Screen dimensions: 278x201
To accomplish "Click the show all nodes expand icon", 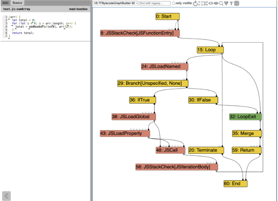I will click(201, 3).
